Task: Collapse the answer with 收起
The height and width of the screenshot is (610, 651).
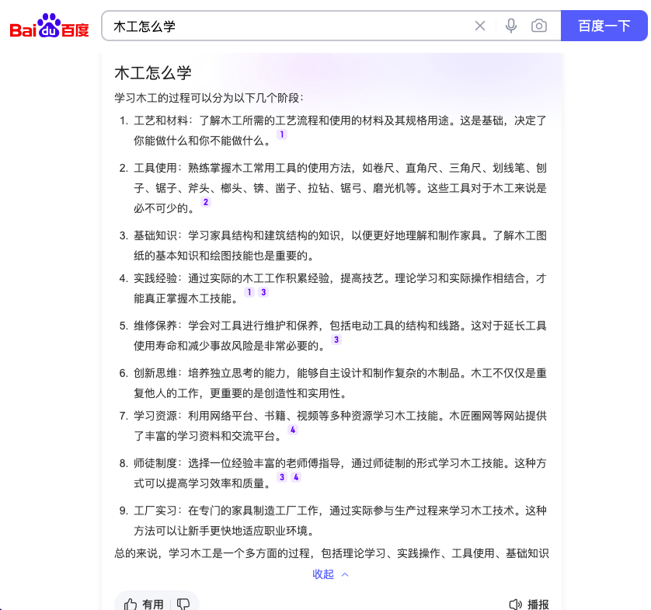Action: click(x=330, y=574)
